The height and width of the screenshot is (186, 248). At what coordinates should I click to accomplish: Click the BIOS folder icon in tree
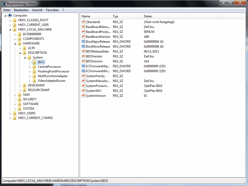click(34, 62)
